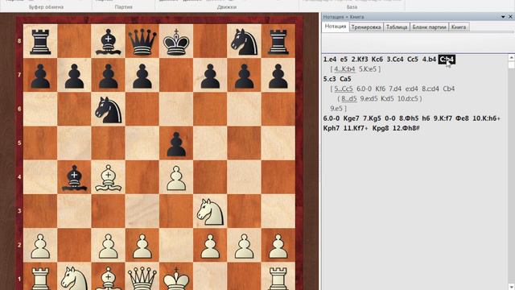Select the Нотация tab
The image size is (515, 290).
(x=336, y=27)
